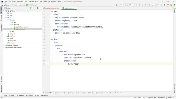
Task: Expand the .mvn folder
Action: point(6,15)
